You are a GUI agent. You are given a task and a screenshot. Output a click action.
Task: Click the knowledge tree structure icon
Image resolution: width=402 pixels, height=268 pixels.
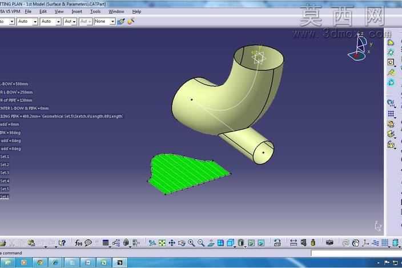click(116, 243)
